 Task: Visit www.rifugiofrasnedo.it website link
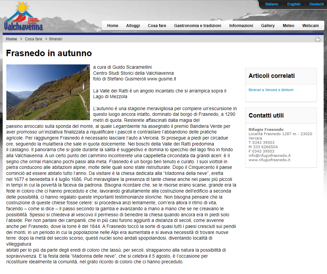click(x=269, y=160)
